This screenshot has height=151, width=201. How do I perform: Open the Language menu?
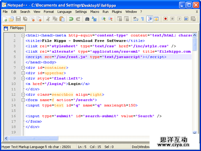[64, 12]
